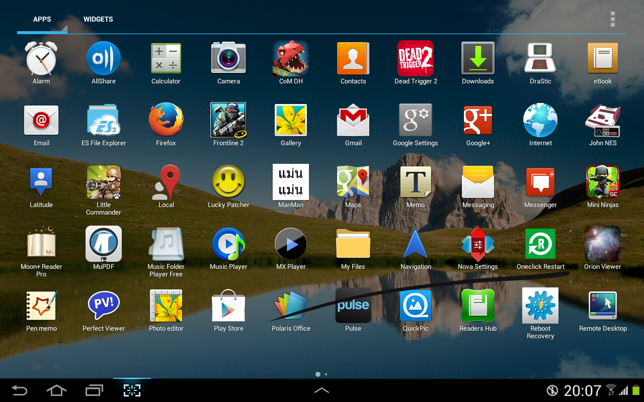Open the Gallery app
The image size is (644, 402).
[291, 120]
